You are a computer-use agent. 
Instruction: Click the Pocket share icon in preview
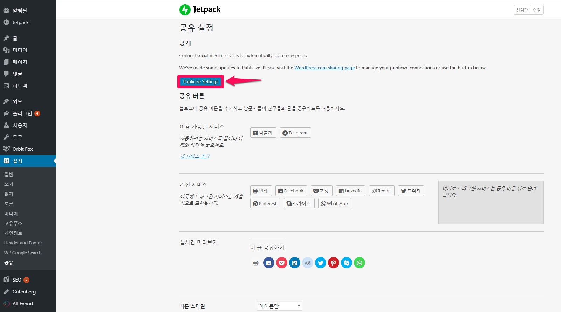pos(282,263)
